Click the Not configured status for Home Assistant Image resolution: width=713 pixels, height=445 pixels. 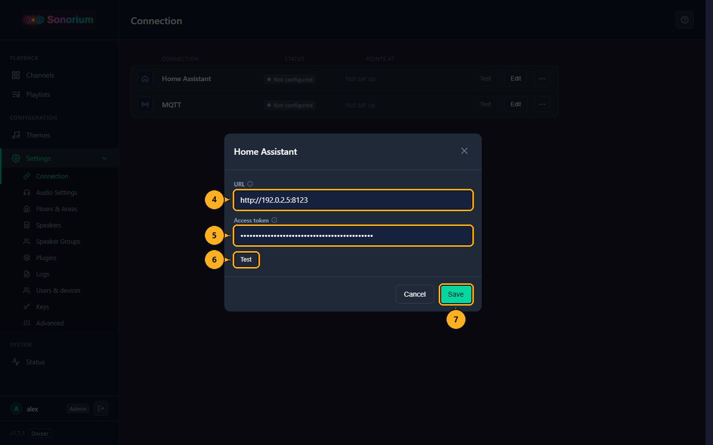pos(290,79)
